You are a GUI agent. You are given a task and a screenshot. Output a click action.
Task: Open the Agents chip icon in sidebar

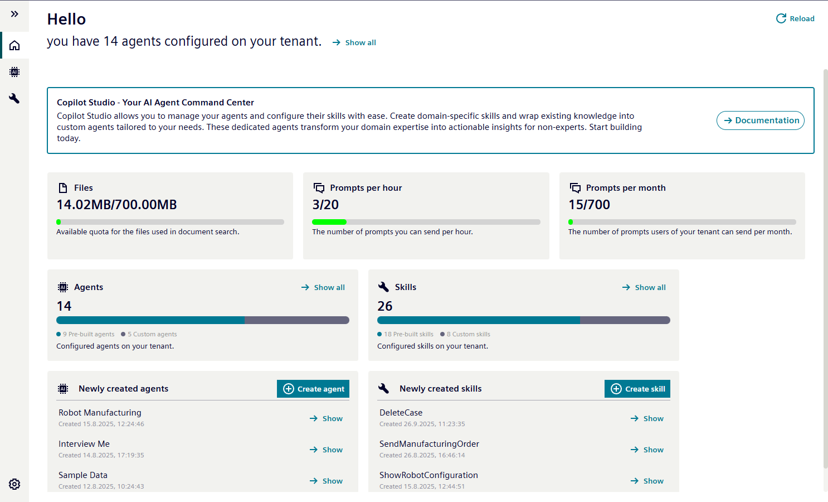pyautogui.click(x=14, y=72)
